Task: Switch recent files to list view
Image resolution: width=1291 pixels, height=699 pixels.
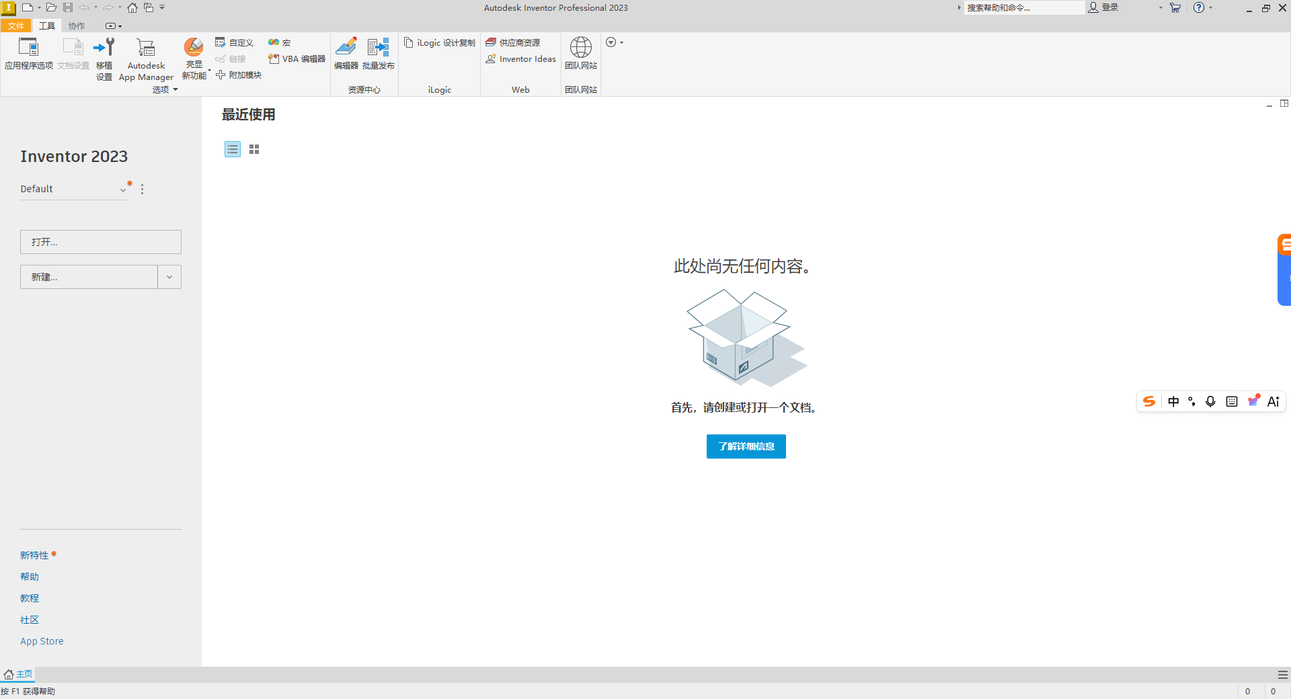Action: tap(232, 149)
